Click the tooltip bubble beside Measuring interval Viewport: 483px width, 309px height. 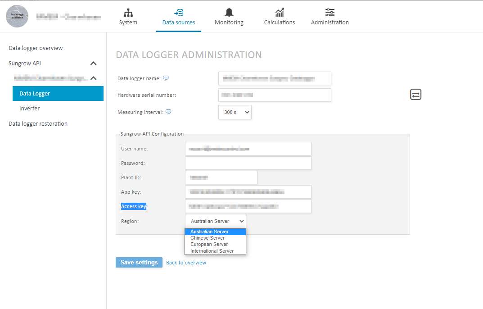[168, 112]
